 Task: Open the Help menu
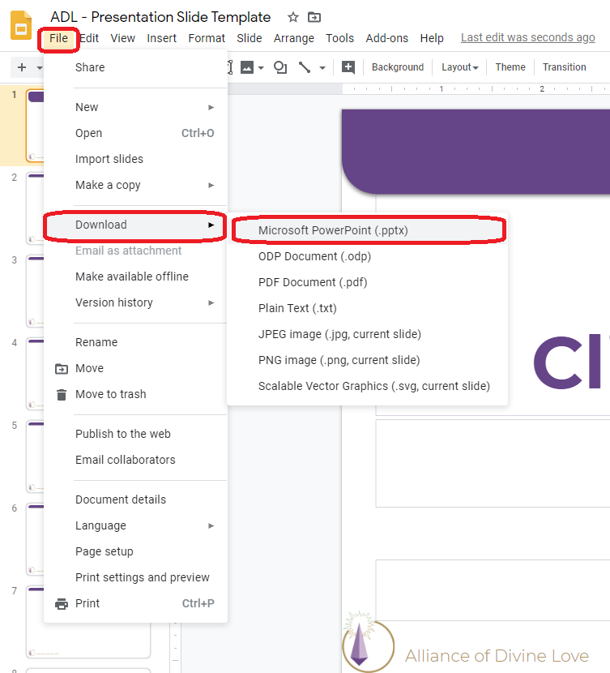(432, 39)
